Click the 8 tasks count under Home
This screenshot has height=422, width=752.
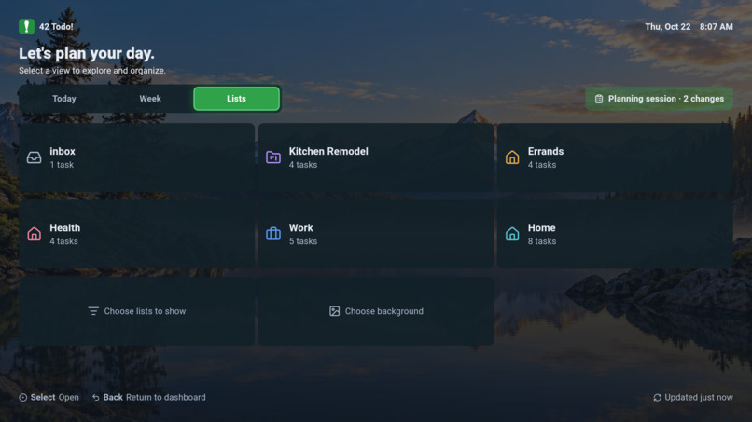coord(542,241)
